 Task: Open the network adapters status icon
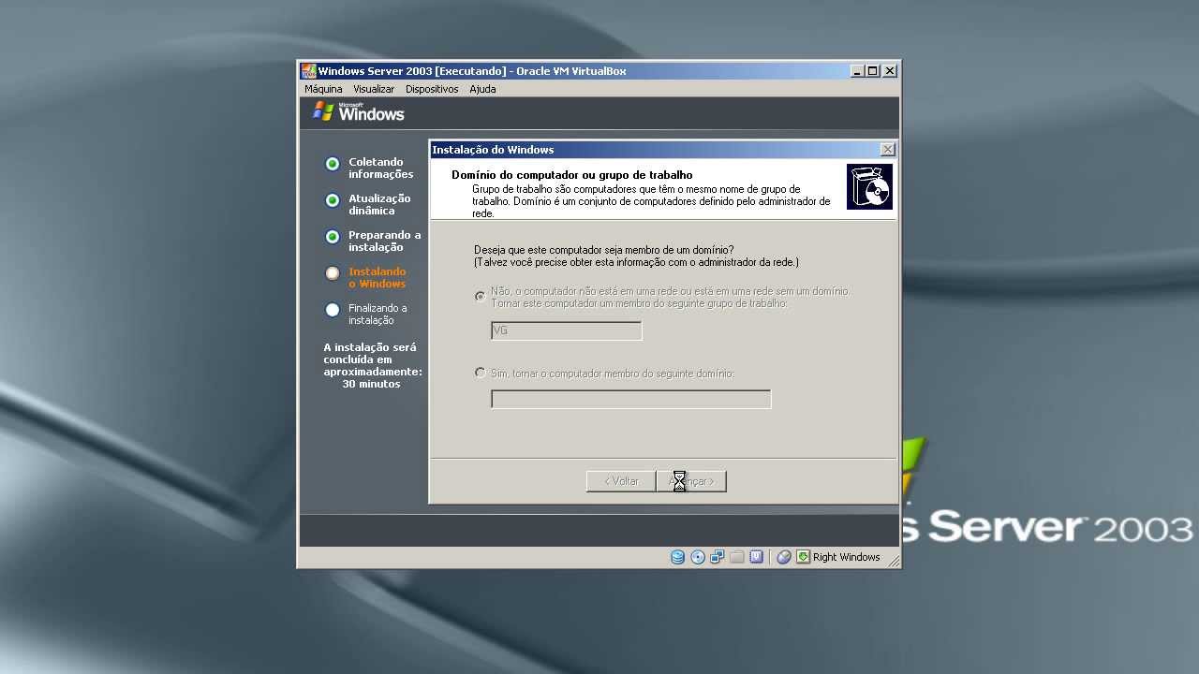[x=718, y=557]
